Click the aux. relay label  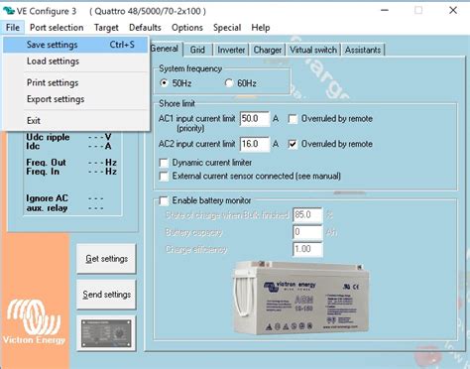(x=47, y=208)
